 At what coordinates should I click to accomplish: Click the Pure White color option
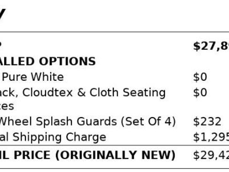coord(33,77)
